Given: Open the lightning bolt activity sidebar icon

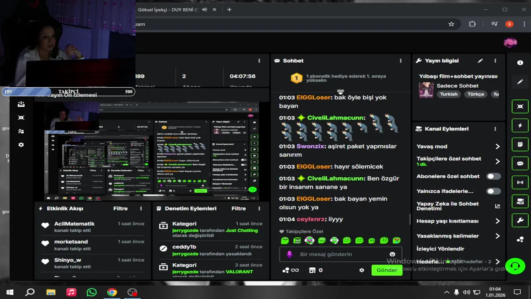Looking at the screenshot, I should pos(520,125).
